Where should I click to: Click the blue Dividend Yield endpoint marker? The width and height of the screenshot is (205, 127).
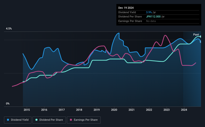click(201, 42)
